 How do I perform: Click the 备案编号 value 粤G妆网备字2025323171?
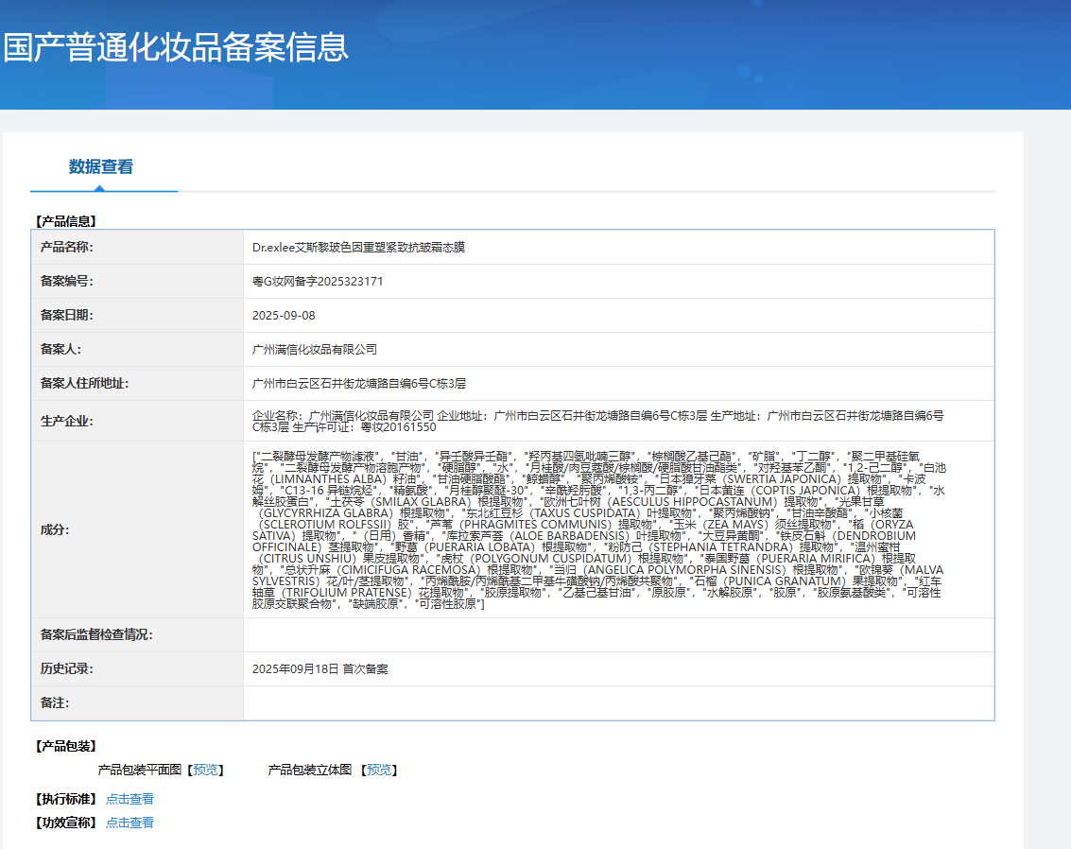318,282
